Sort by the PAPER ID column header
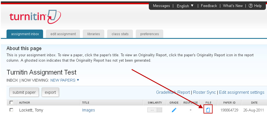267x114 pixels. tap(229, 103)
